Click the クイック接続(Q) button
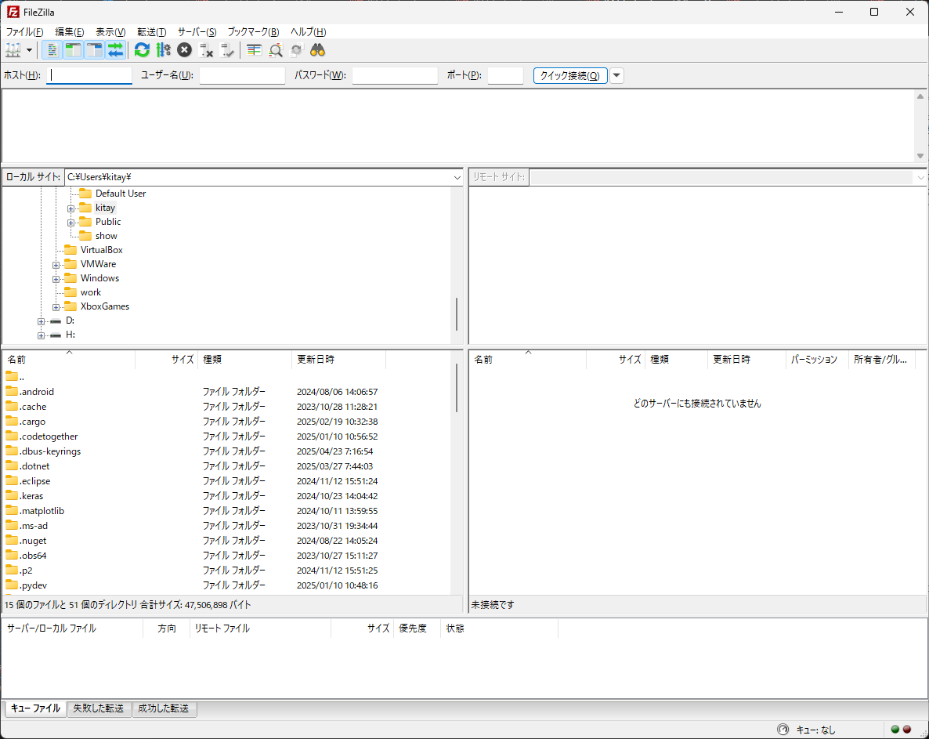The height and width of the screenshot is (739, 929). point(570,75)
